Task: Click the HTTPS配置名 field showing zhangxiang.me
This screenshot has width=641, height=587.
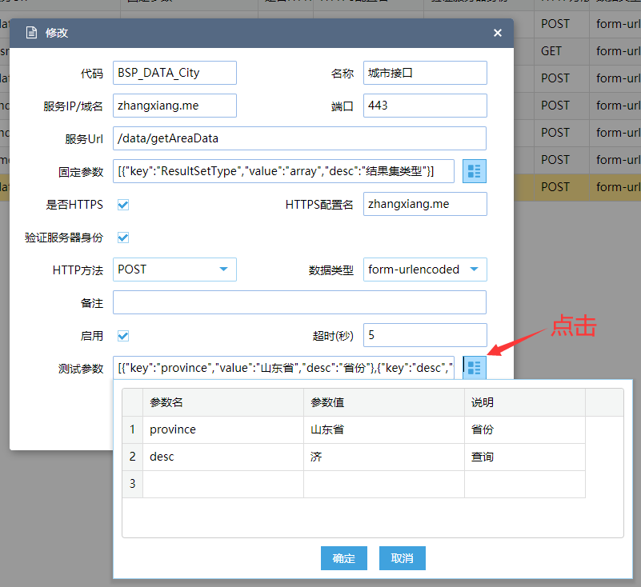Action: click(x=425, y=204)
